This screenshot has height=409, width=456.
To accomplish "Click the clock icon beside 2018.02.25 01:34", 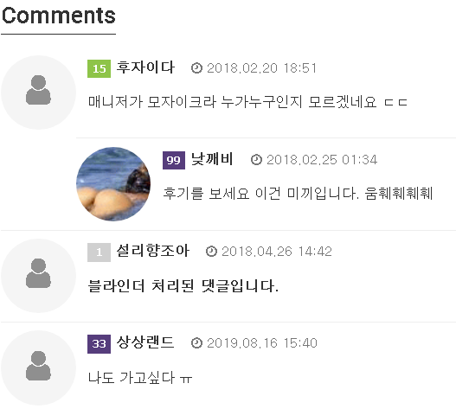I will click(256, 160).
